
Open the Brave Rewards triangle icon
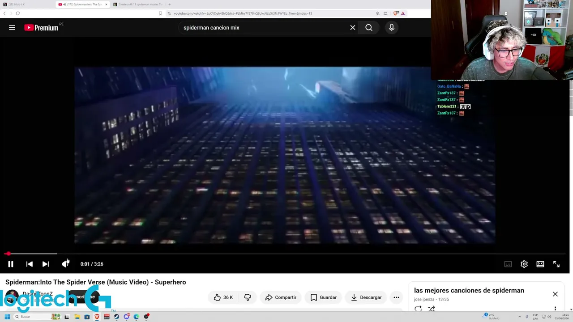pos(403,13)
